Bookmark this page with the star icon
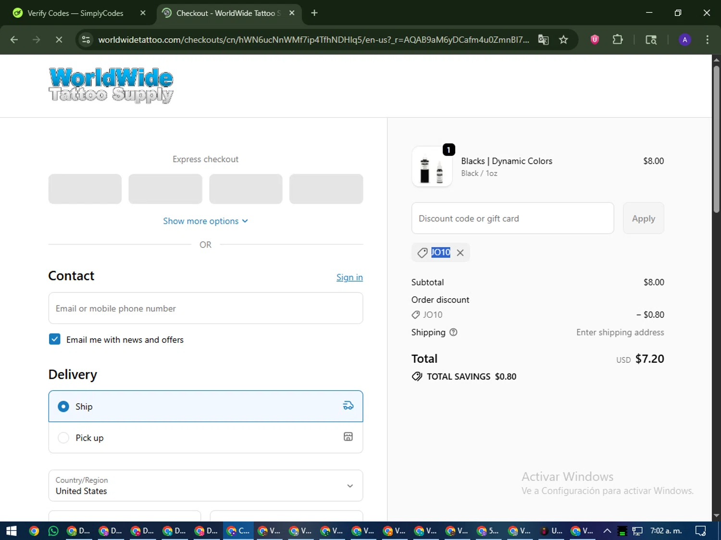 pos(563,40)
